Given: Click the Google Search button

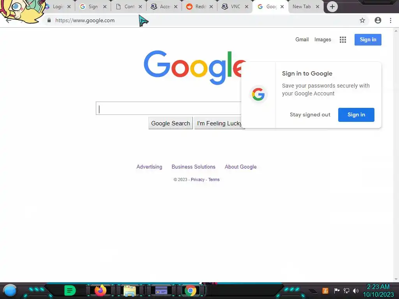Looking at the screenshot, I should pyautogui.click(x=171, y=123).
